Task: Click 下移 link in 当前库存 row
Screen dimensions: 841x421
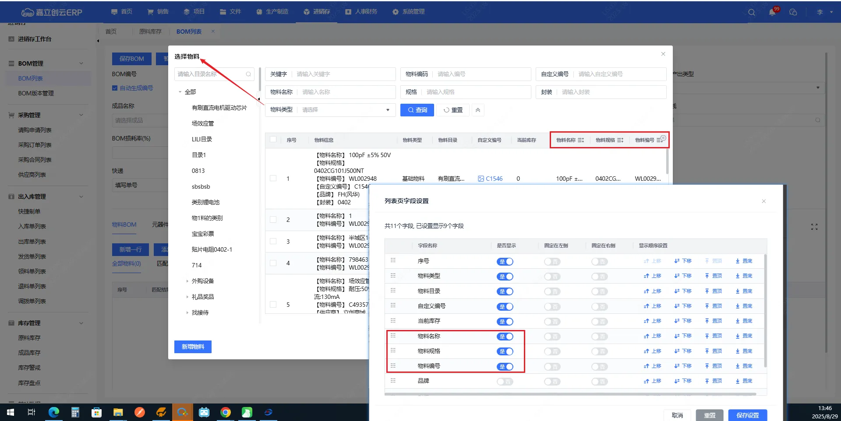Action: pyautogui.click(x=683, y=321)
